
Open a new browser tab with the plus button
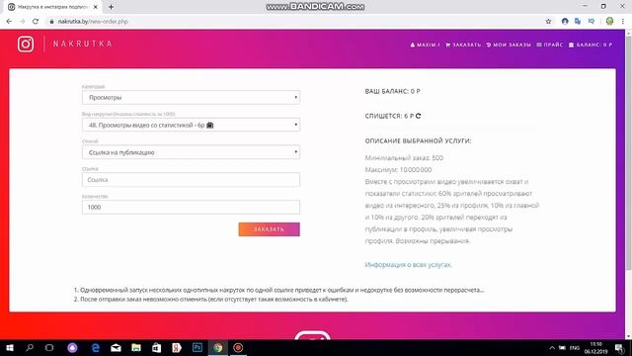click(x=111, y=7)
